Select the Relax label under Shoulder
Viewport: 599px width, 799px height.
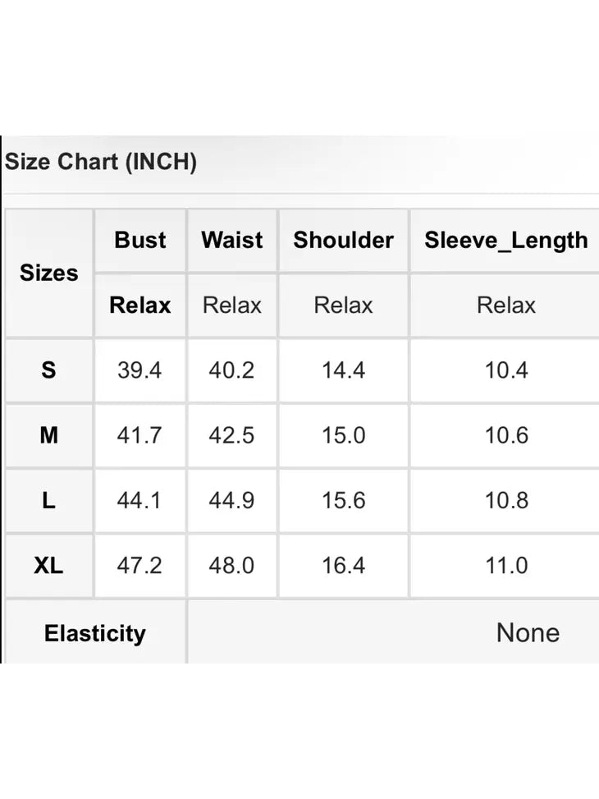(x=343, y=305)
